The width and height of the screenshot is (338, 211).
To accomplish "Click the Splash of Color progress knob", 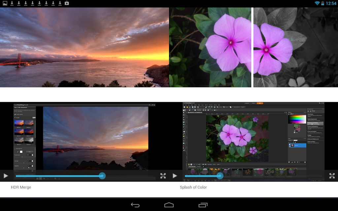I will (220, 176).
